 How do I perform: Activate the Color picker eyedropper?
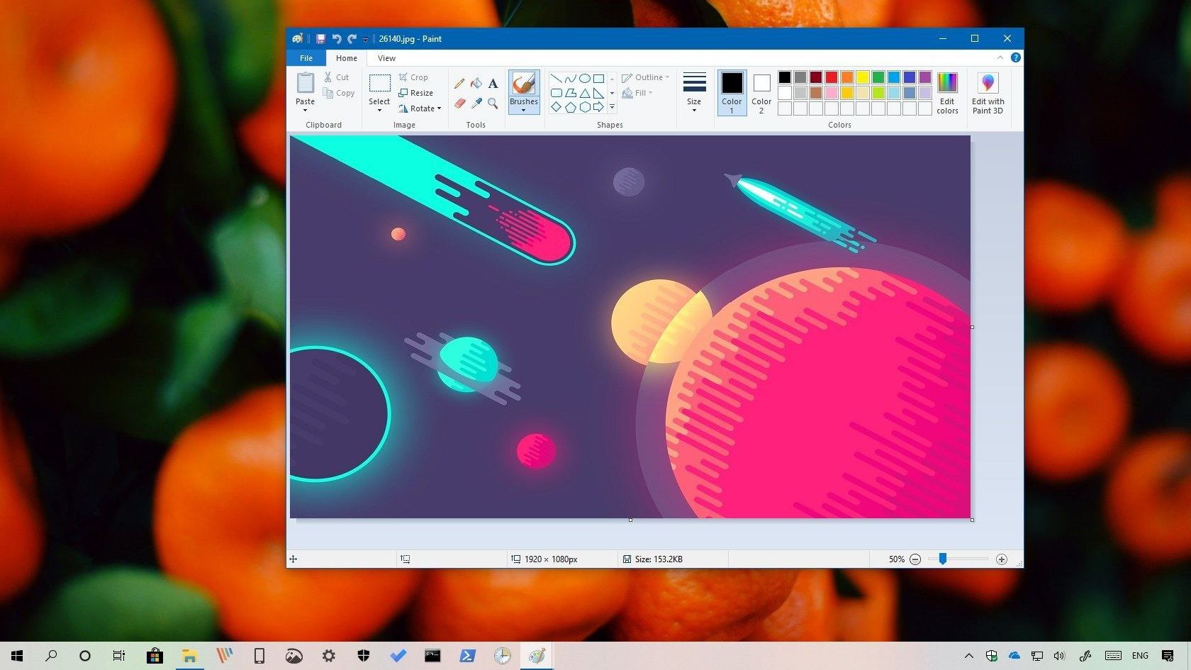pyautogui.click(x=476, y=104)
